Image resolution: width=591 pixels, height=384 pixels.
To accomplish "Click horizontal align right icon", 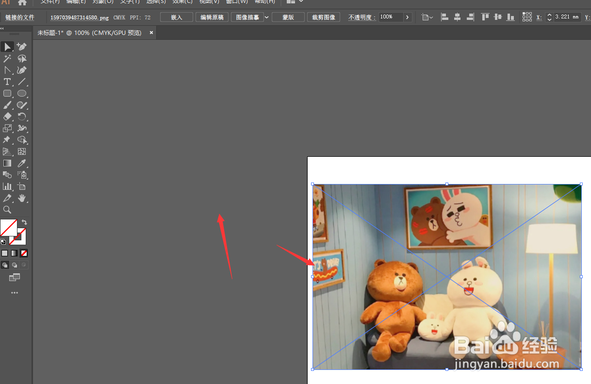I will click(470, 17).
